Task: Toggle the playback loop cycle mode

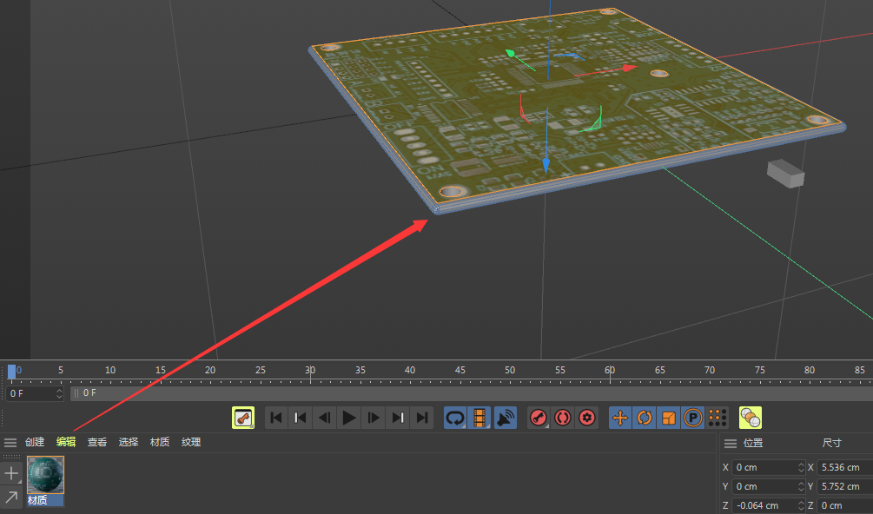Action: (x=453, y=418)
